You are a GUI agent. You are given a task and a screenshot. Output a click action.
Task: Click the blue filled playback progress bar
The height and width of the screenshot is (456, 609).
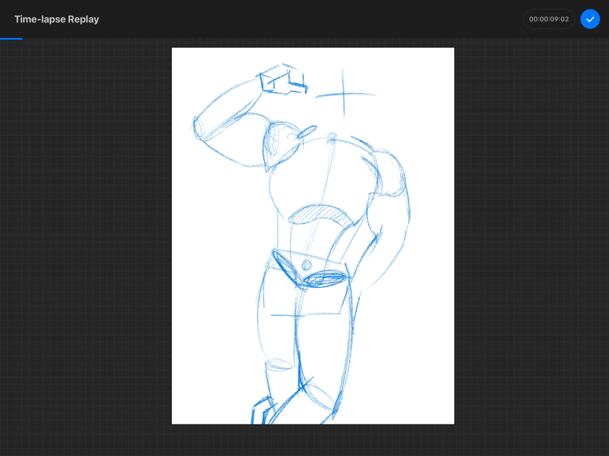point(11,39)
